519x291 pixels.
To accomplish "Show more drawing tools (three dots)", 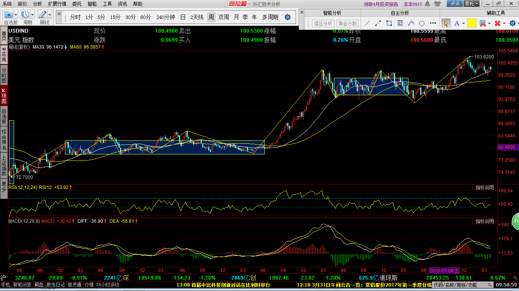I will click(433, 23).
